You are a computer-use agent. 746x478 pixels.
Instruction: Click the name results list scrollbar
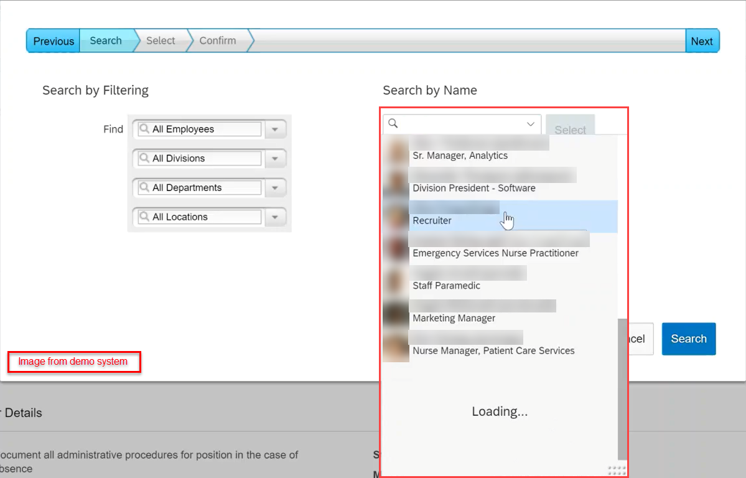(622, 389)
